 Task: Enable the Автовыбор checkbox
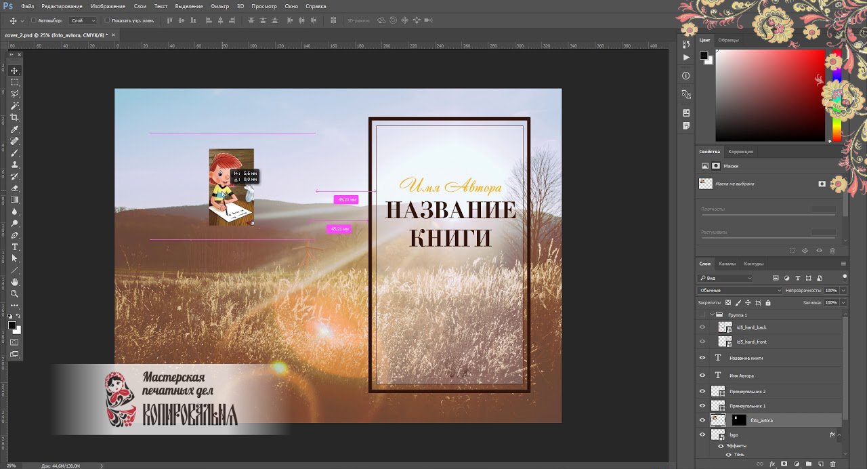tap(34, 20)
